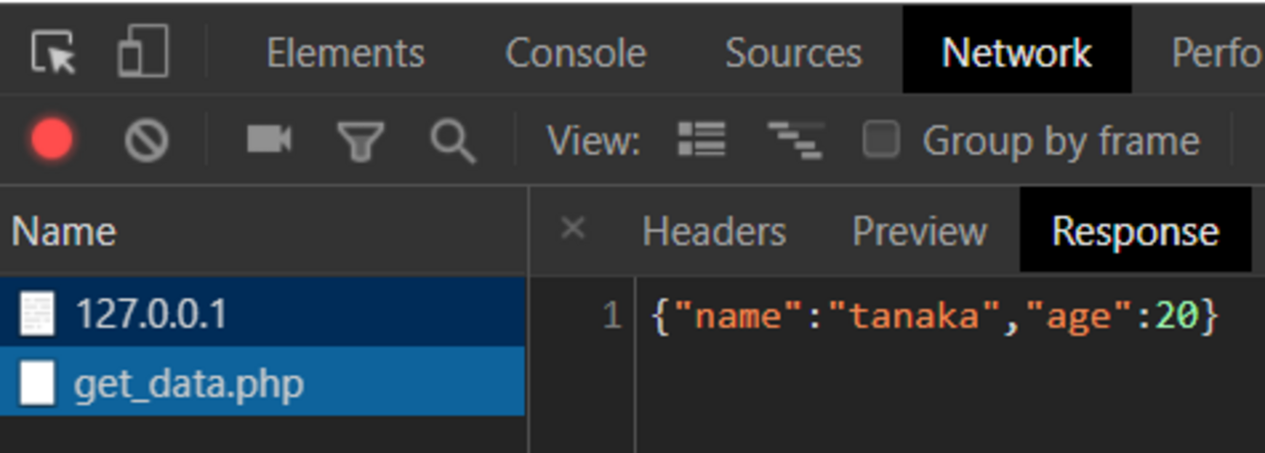
Task: Click the document icon beside 127.0.0.1
Action: (x=37, y=314)
